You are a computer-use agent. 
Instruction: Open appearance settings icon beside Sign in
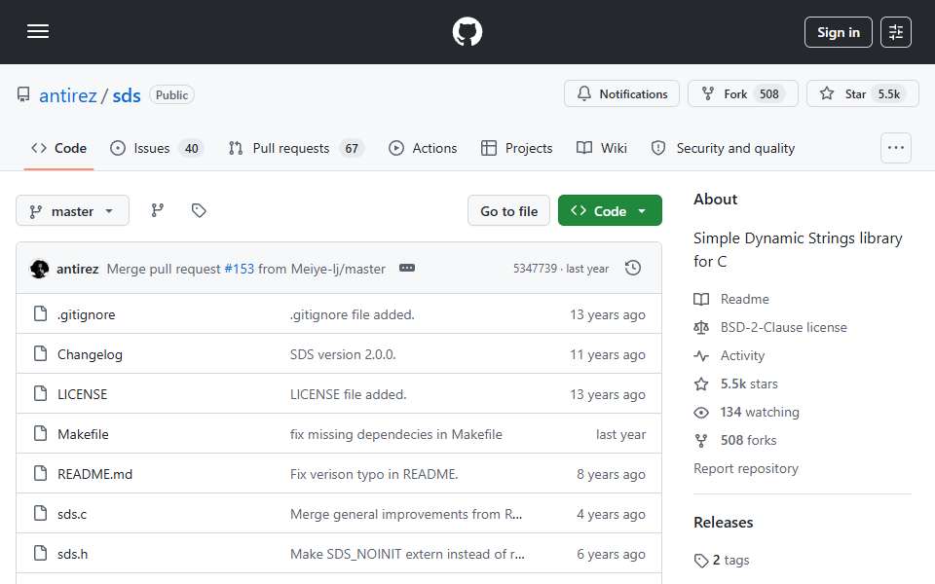coord(896,32)
